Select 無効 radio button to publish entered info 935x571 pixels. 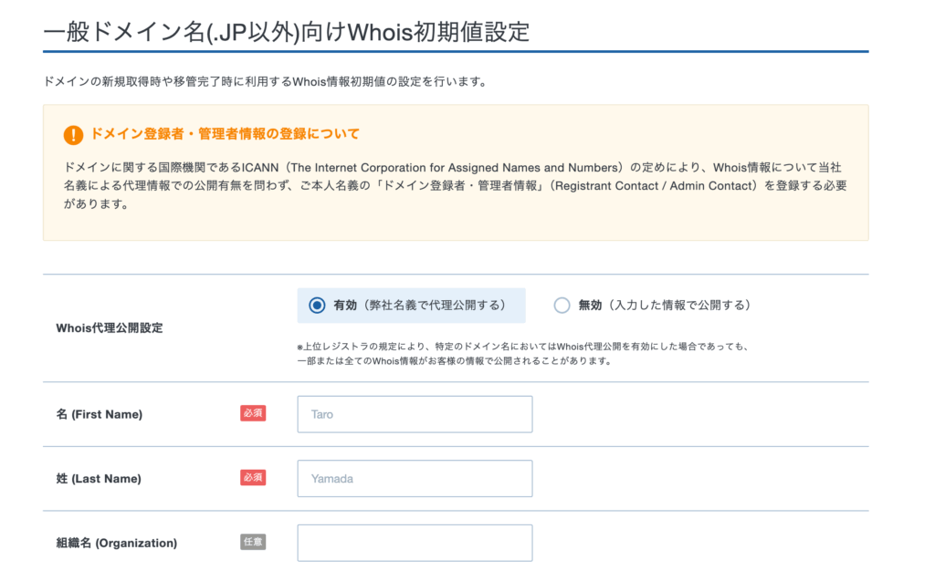(562, 306)
